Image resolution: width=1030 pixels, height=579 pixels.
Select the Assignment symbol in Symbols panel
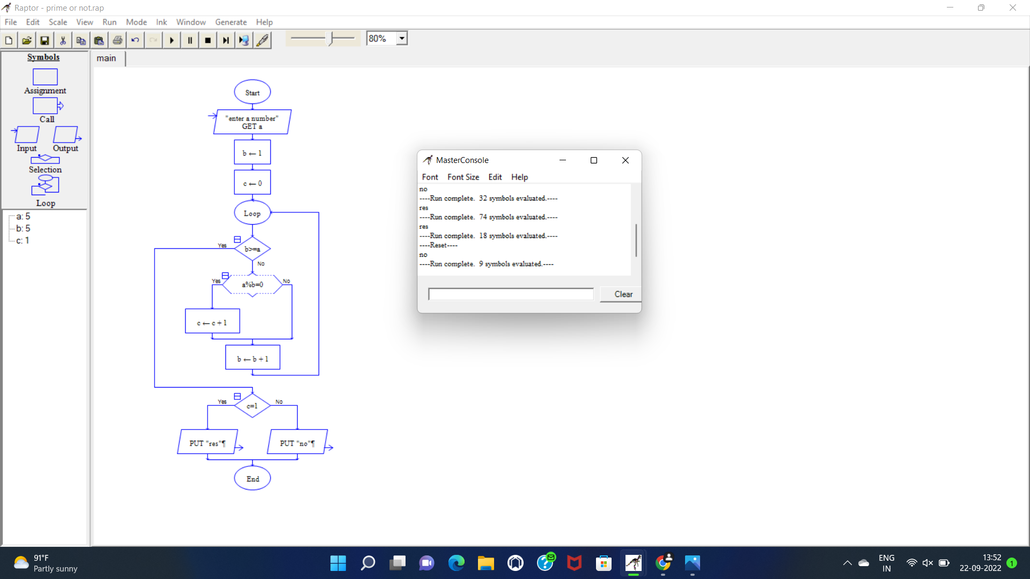click(45, 78)
